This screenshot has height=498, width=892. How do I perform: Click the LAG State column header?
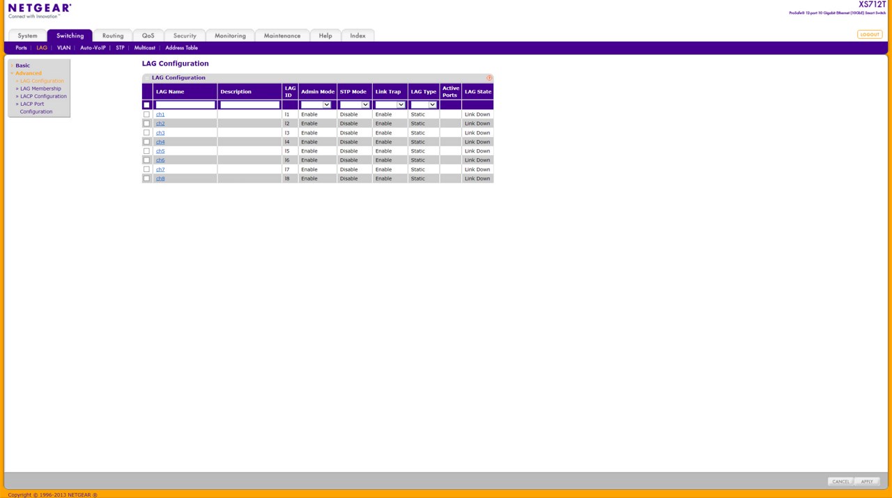point(478,91)
